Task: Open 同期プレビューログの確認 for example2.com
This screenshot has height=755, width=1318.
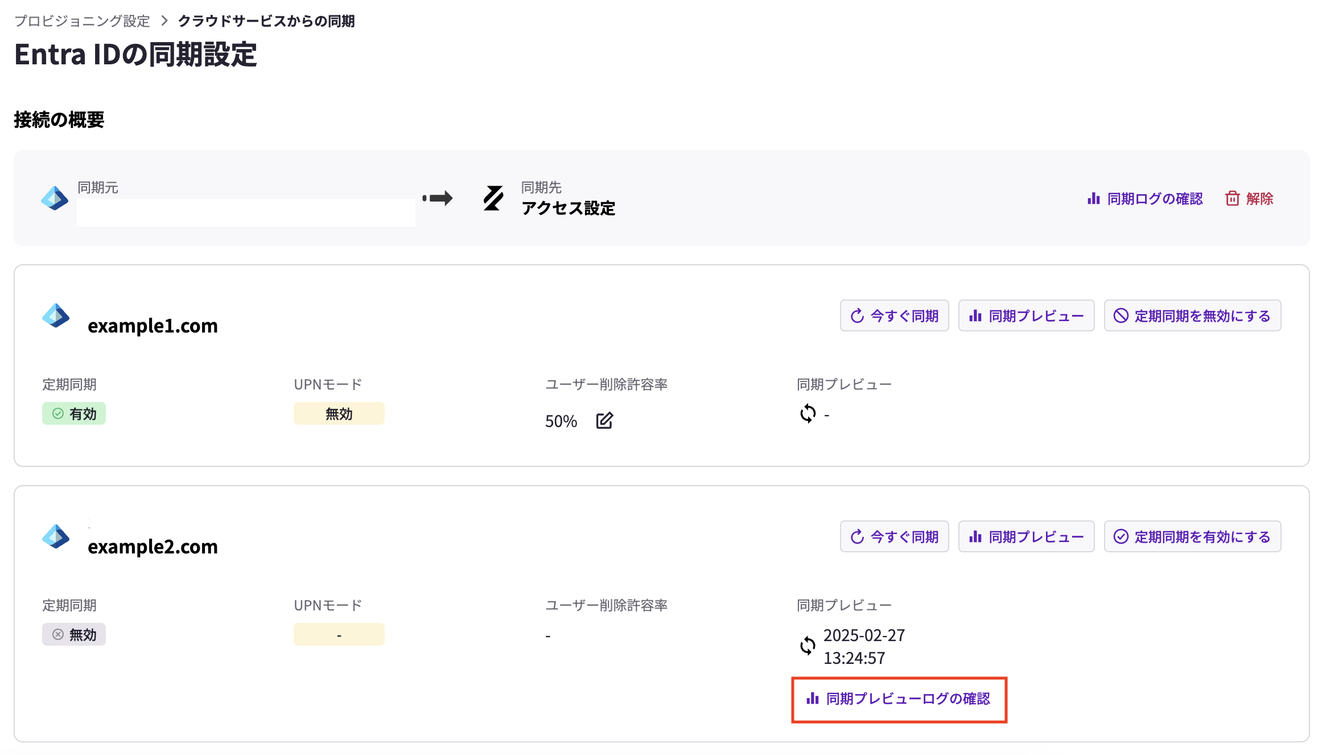Action: (899, 699)
